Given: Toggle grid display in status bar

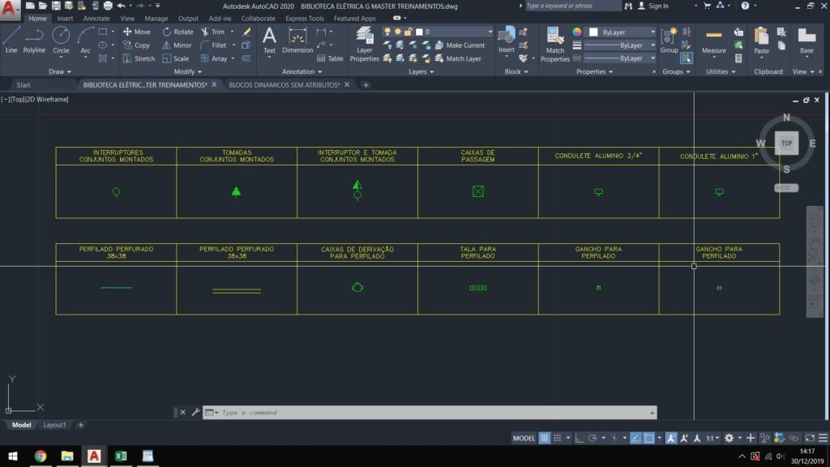Looking at the screenshot, I should [x=544, y=438].
